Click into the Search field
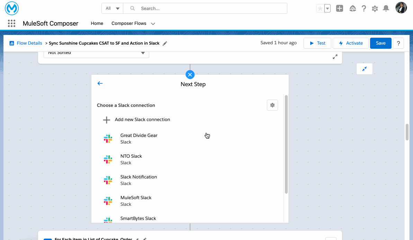 click(x=205, y=8)
